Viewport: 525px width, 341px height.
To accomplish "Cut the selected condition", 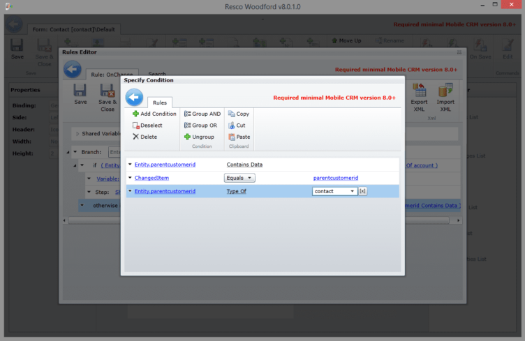I will pos(237,126).
